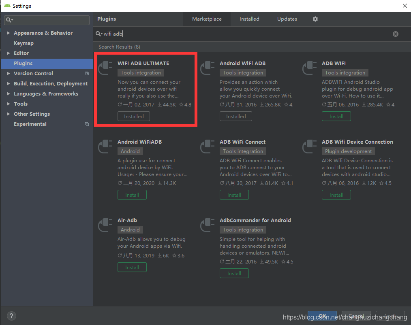Open the plugin search options magnifier
This screenshot has height=325, width=411.
[99, 34]
